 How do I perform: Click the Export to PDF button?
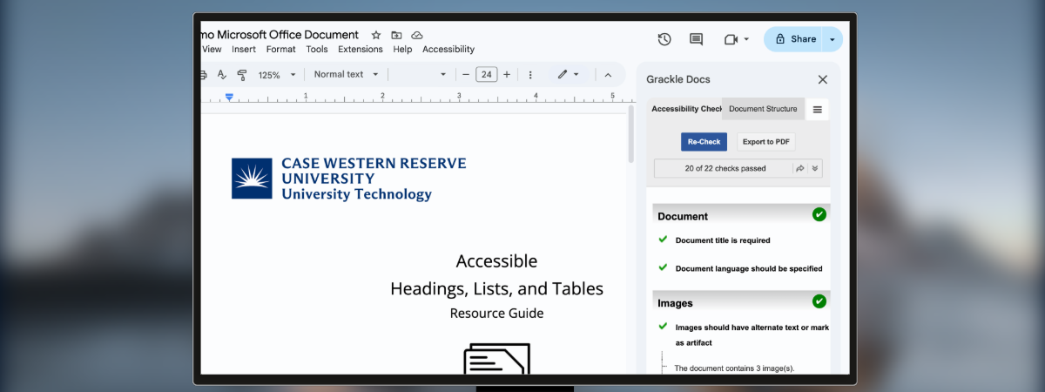click(766, 142)
